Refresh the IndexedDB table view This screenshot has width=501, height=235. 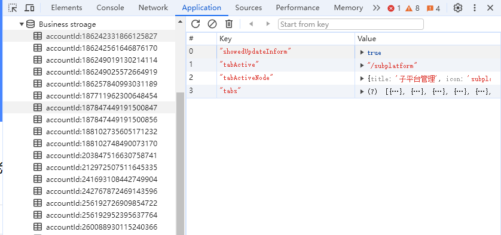[x=195, y=24]
